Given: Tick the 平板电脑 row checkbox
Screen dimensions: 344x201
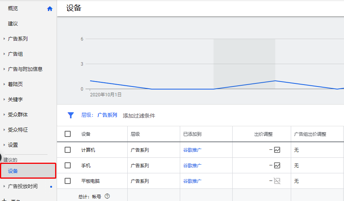Looking at the screenshot, I should 68,181.
